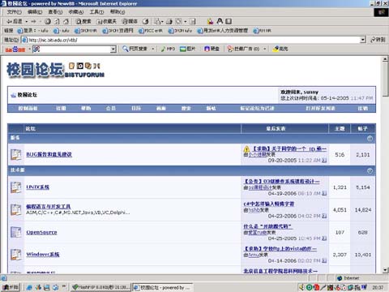Screen dimensions: 389x292
Task: Click the Baidu toolbar logo
Action: coord(15,49)
